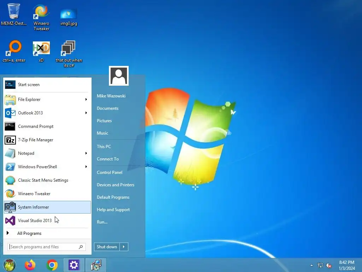Expand Windows PowerShell submenu arrow
The width and height of the screenshot is (362, 272).
pyautogui.click(x=86, y=167)
